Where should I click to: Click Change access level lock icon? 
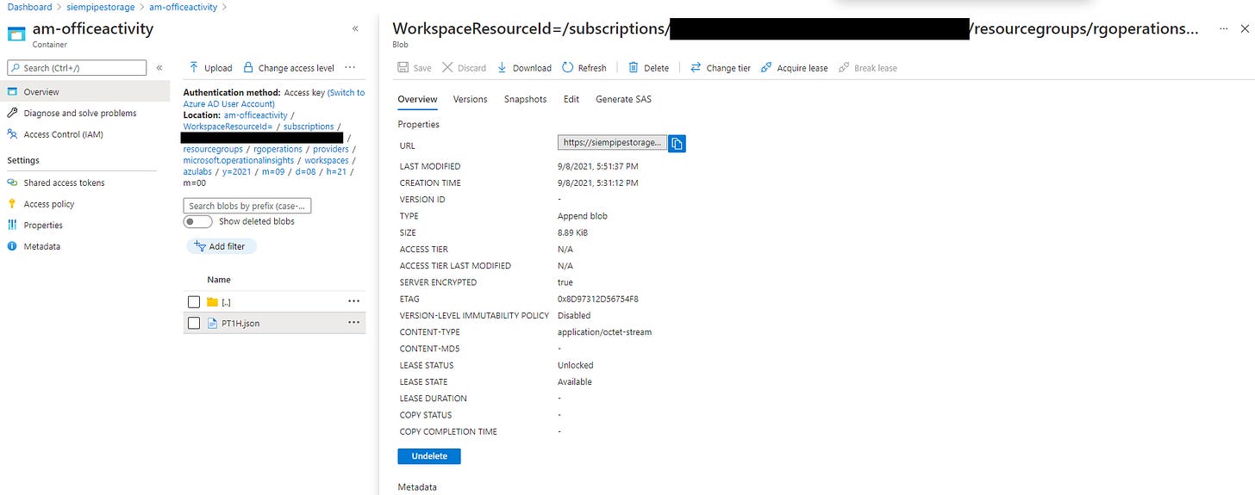pos(248,67)
